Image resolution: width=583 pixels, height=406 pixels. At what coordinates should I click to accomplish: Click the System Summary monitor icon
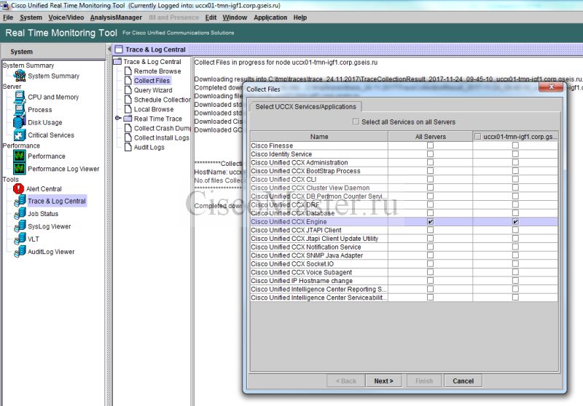click(20, 76)
